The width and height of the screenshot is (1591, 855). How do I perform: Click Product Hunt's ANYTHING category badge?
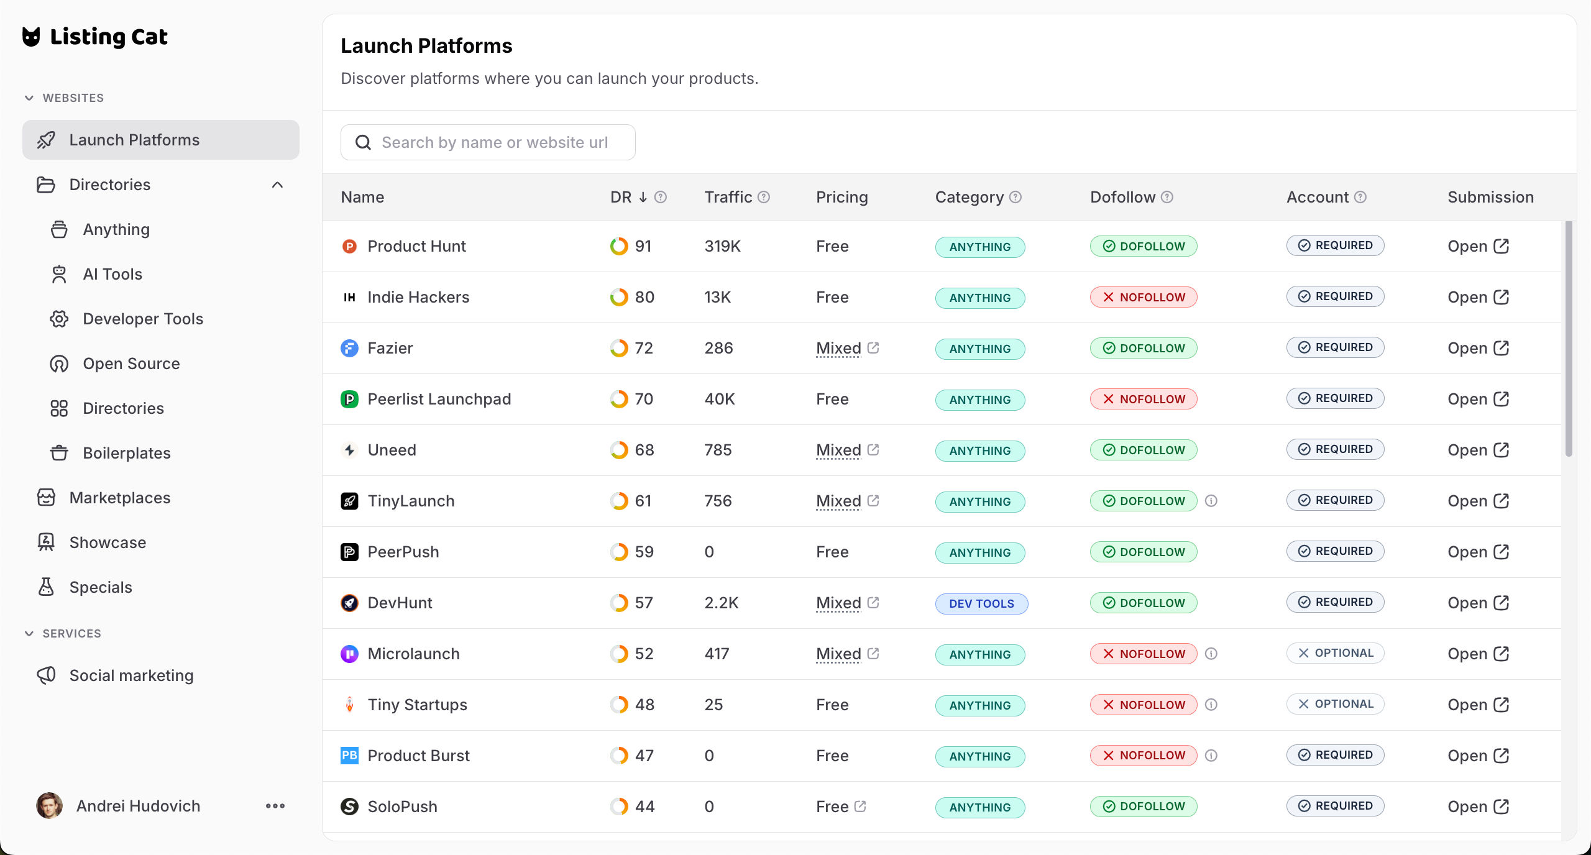coord(980,247)
